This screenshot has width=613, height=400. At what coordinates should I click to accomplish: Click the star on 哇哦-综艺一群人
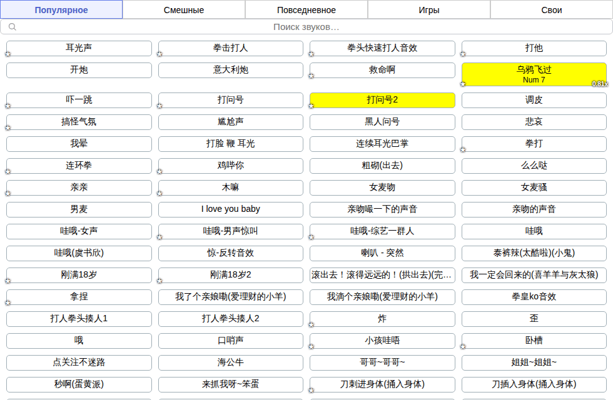[x=312, y=237]
